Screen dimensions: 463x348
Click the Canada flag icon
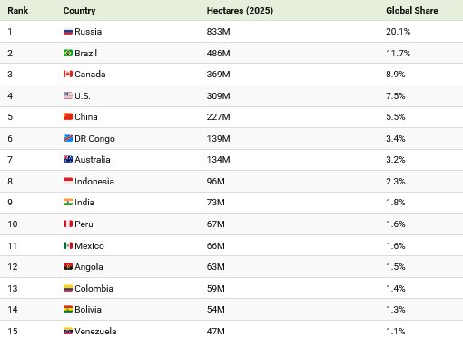[68, 75]
